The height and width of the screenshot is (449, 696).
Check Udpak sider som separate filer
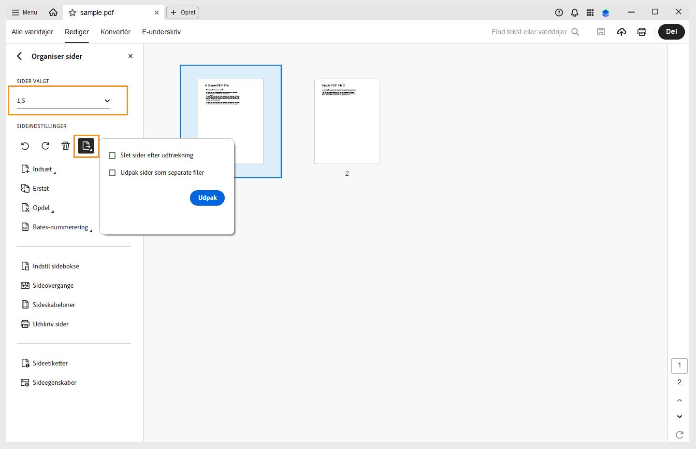pyautogui.click(x=112, y=172)
